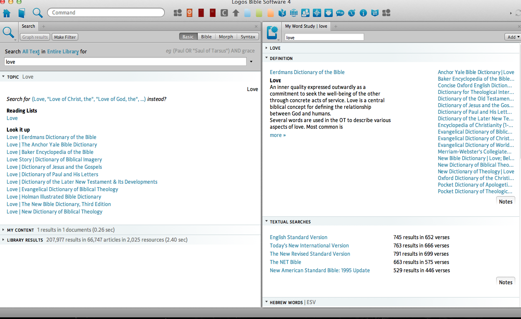This screenshot has width=521, height=319.
Task: Click the search query field containing love
Action: [x=125, y=62]
